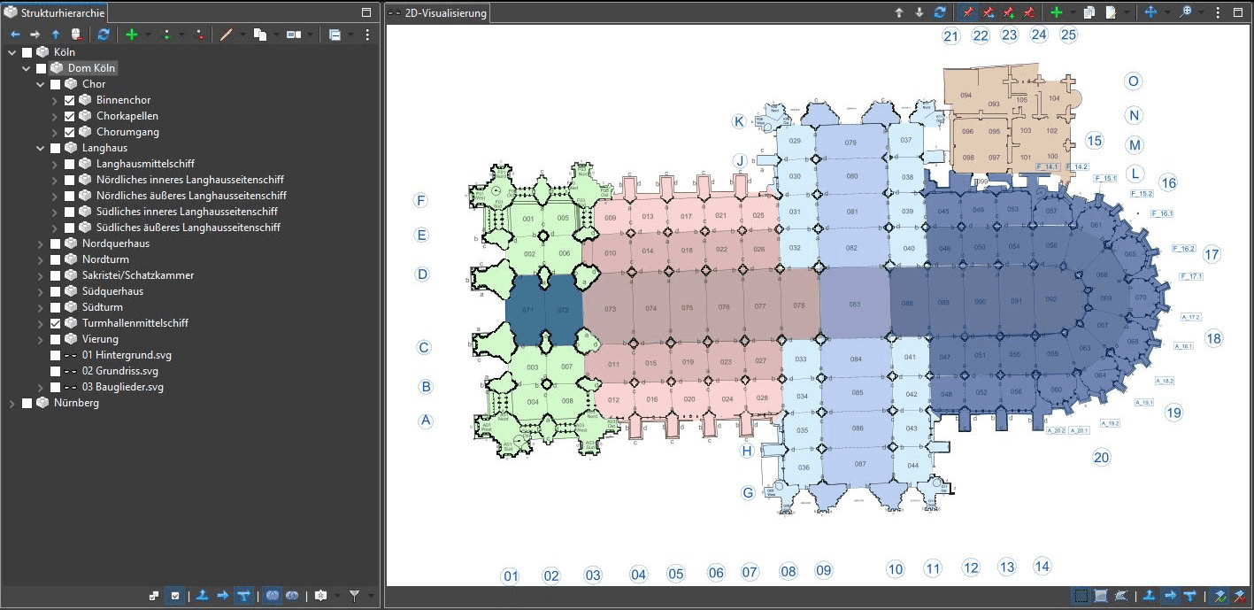1254x610 pixels.
Task: Click the refresh icon in Strukturhierarchie toolbar
Action: (x=104, y=35)
